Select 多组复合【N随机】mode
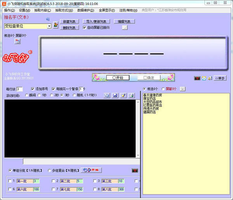This screenshot has height=200, width=233. (49, 170)
